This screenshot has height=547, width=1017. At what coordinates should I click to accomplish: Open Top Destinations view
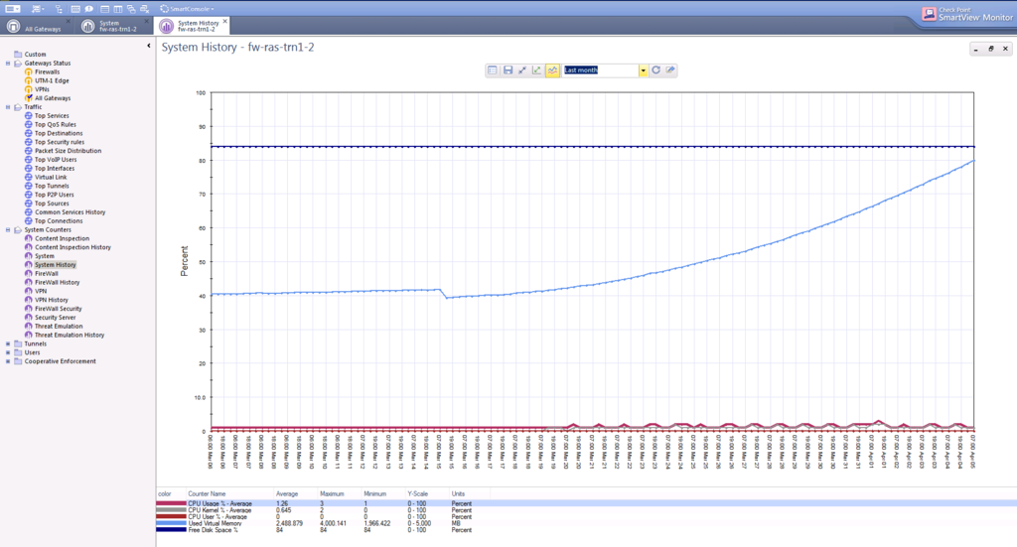(59, 133)
